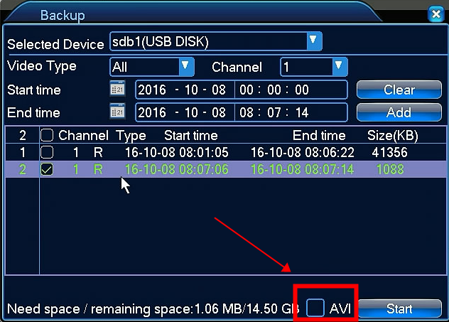Toggle the select-all checkbox in header row
This screenshot has width=449, height=322.
point(47,135)
